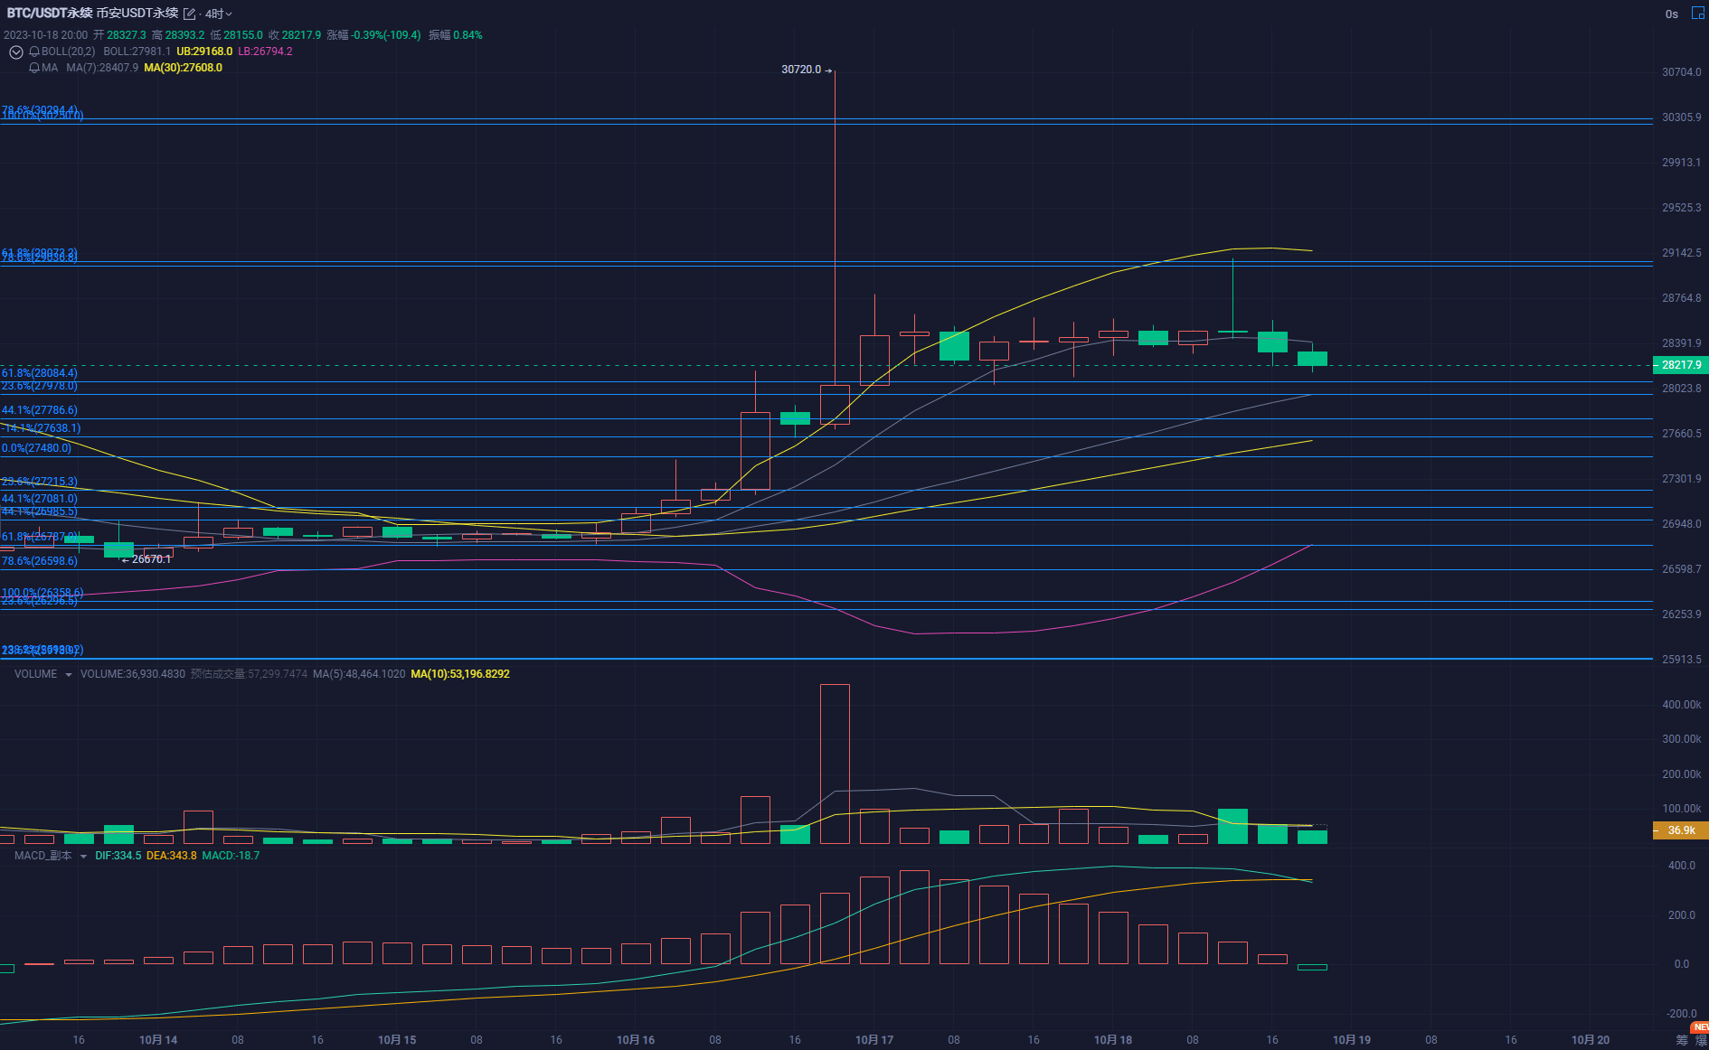Click the 30704.0 price axis label
The height and width of the screenshot is (1050, 1709).
pos(1682,72)
